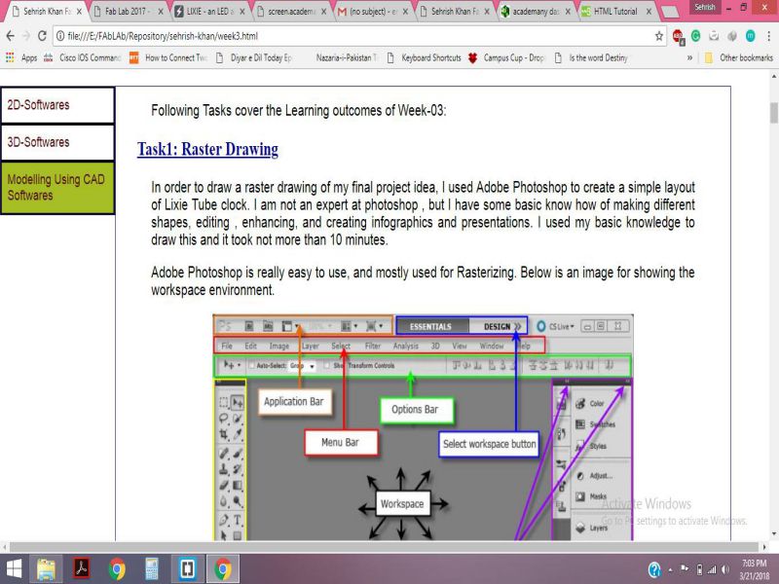Open the red ABP extension icon
Viewport: 779px width, 584px height.
(678, 36)
